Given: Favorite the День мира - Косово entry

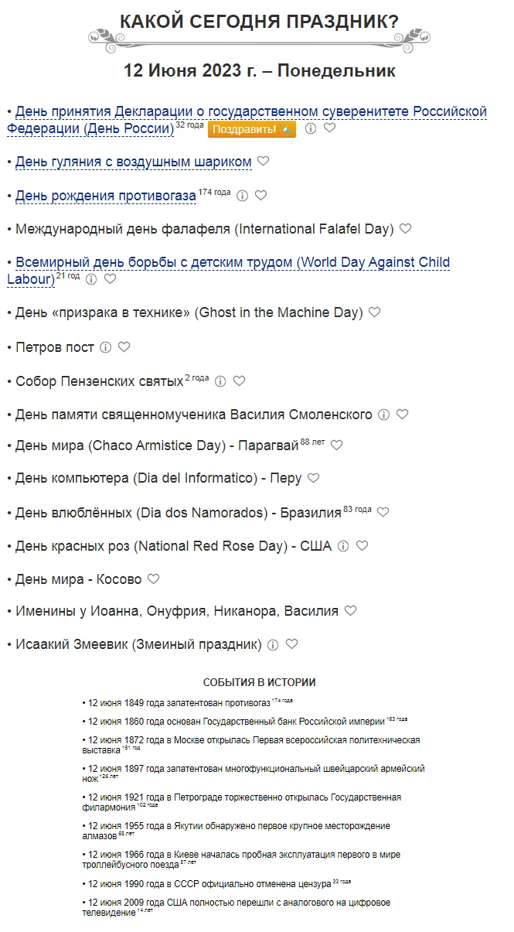Looking at the screenshot, I should point(154,579).
